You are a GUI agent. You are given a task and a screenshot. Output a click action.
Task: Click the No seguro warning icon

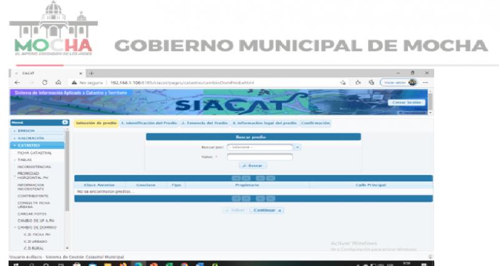tap(74, 82)
